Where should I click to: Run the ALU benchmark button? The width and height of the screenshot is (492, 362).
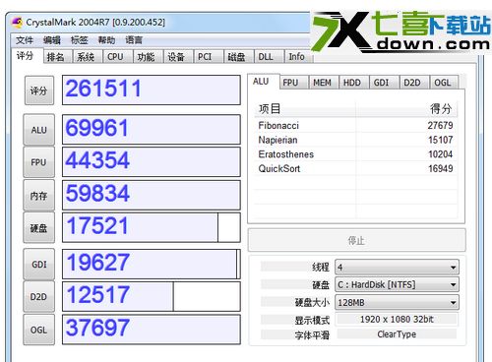pyautogui.click(x=38, y=130)
